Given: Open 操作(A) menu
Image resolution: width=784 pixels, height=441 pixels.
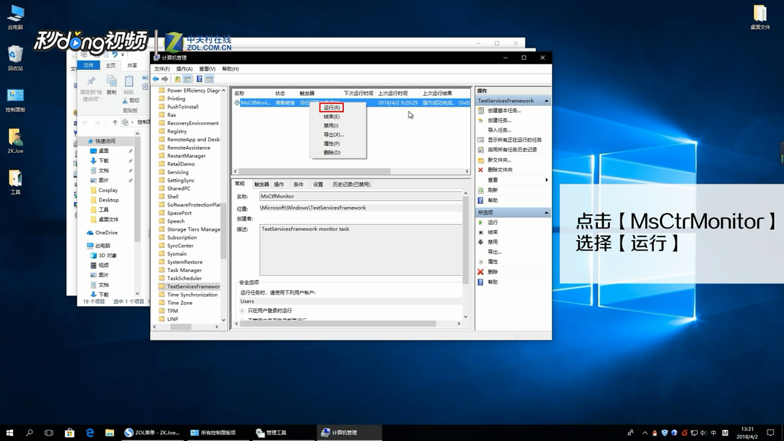Looking at the screenshot, I should click(184, 69).
